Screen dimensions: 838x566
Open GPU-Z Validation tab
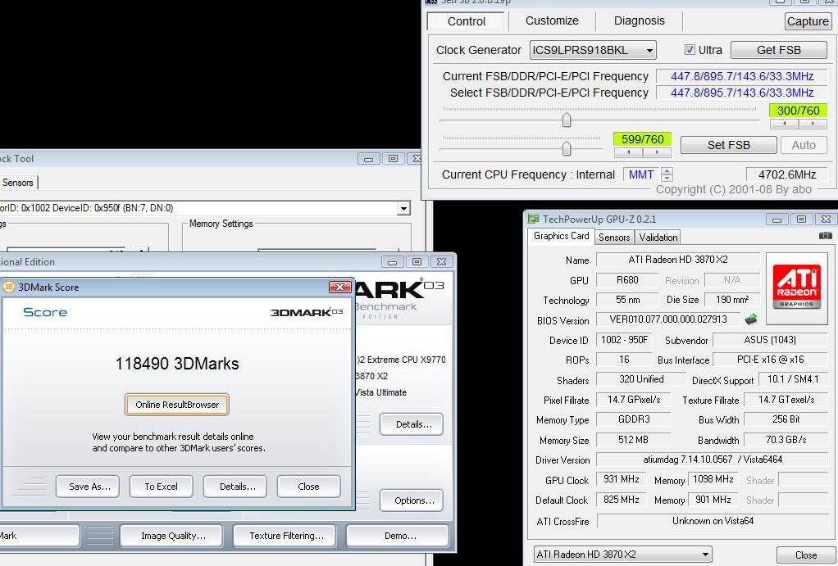tap(658, 237)
